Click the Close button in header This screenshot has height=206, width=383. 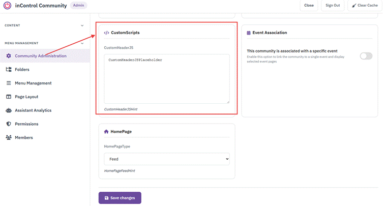(309, 6)
